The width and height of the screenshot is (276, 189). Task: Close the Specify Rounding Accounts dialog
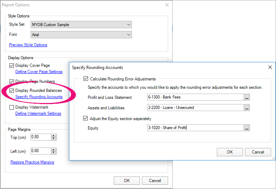(269, 67)
